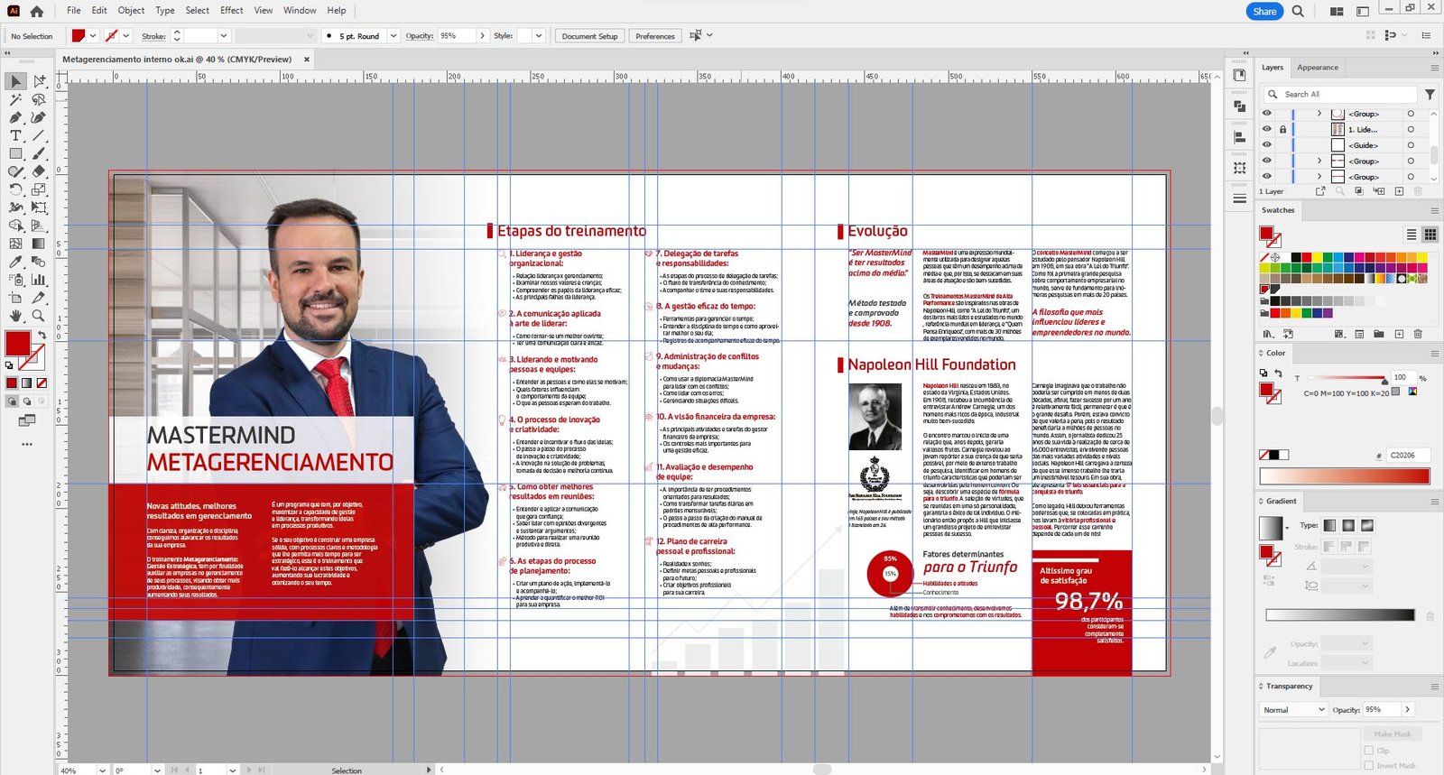Select the Eraser tool
The height and width of the screenshot is (775, 1444).
coord(39,171)
